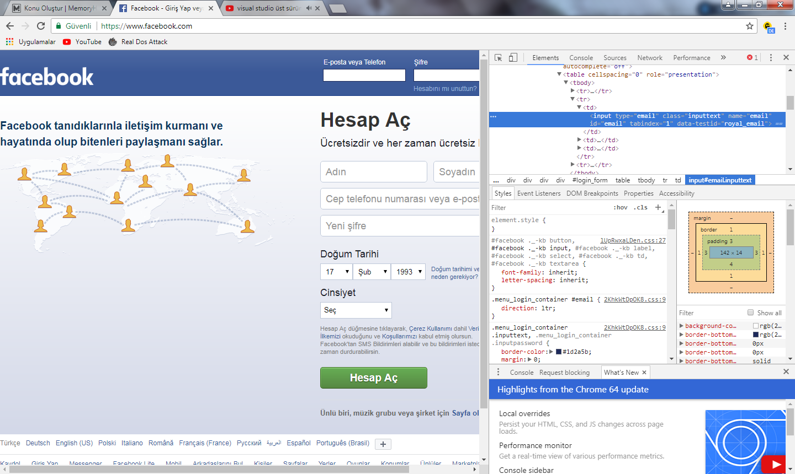Viewport: 795px width, 474px height.
Task: Toggle the DevTools device toolbar
Action: (513, 57)
